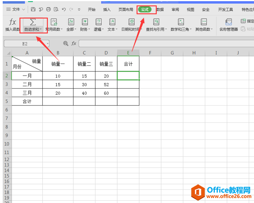Expand the 文本 dropdown arrow
The image size is (254, 203).
coord(117,29)
